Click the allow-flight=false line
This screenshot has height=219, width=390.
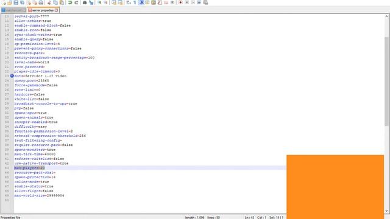[x=34, y=190]
